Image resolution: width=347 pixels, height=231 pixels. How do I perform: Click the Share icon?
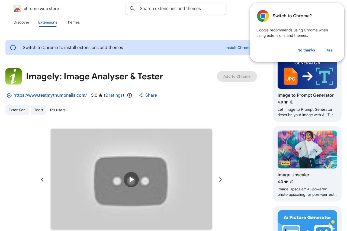pos(141,95)
